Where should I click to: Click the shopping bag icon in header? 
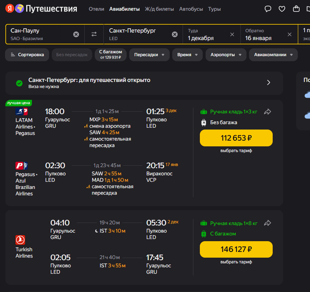(x=296, y=9)
